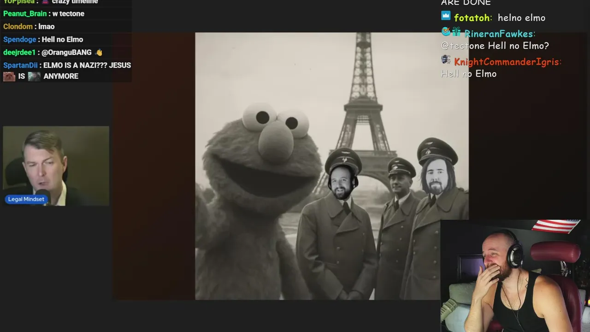Click the gift badge next to RineranFawkes

point(456,32)
